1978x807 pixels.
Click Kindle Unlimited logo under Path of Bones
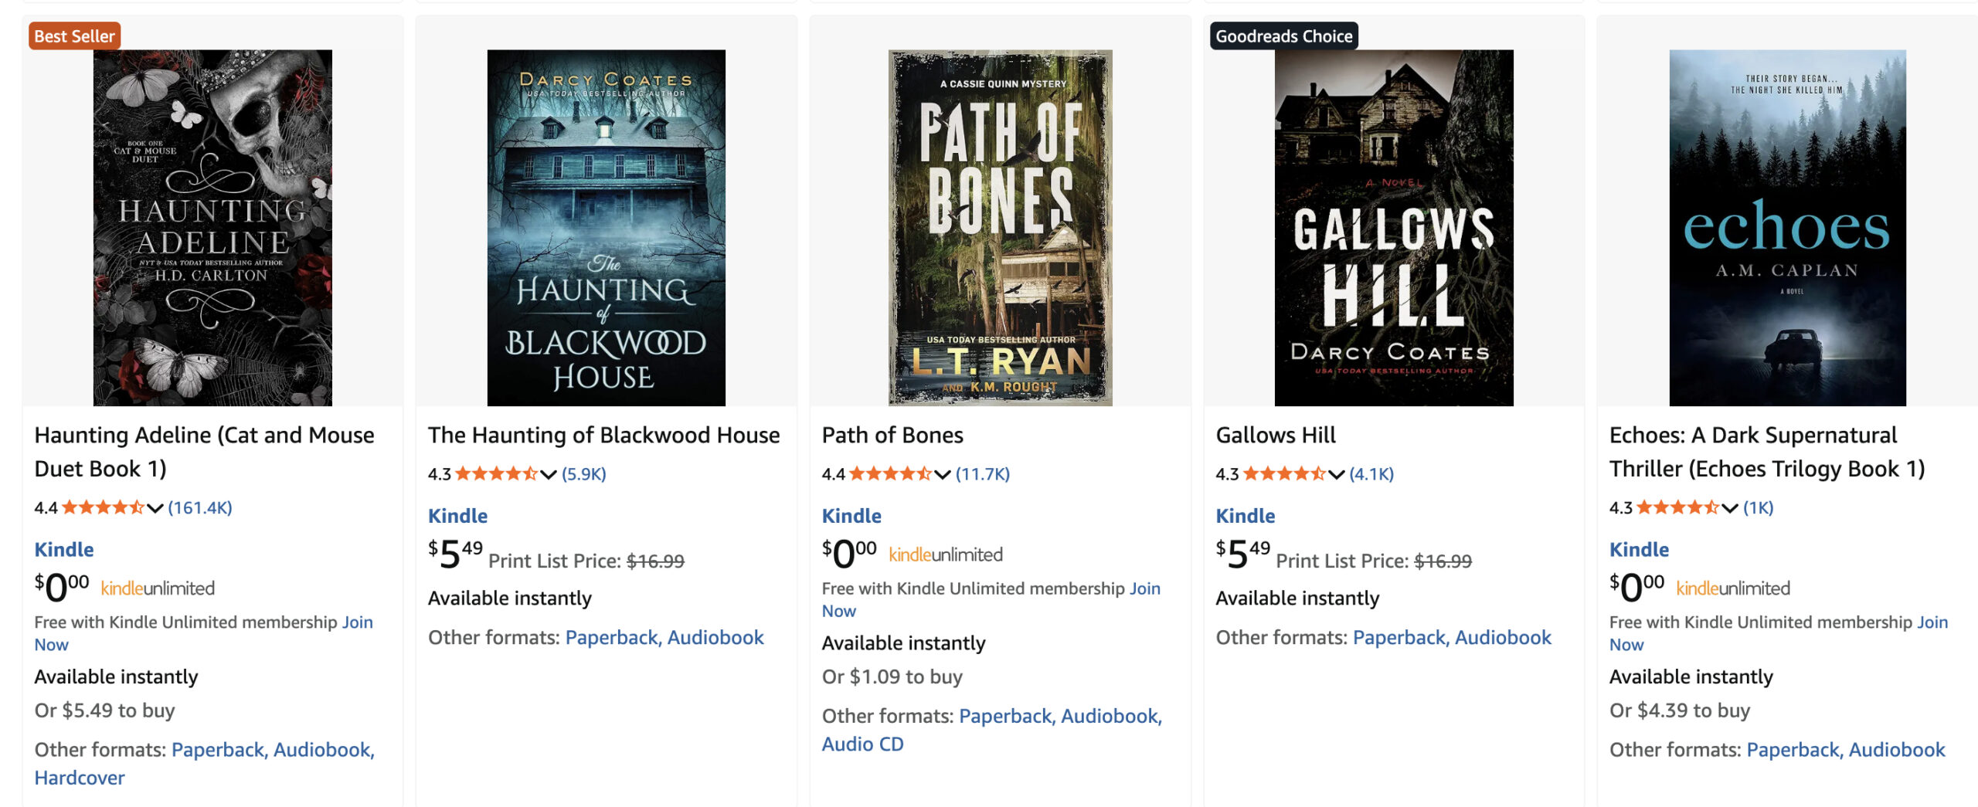(945, 554)
